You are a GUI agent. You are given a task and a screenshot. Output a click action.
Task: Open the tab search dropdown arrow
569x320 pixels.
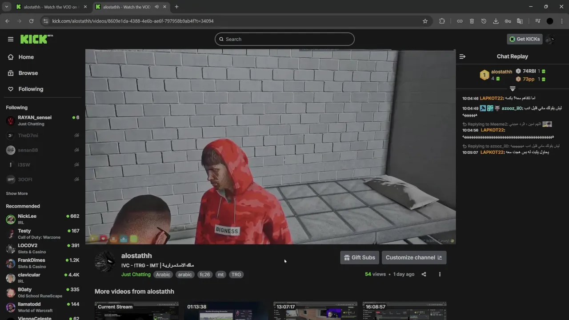click(6, 7)
